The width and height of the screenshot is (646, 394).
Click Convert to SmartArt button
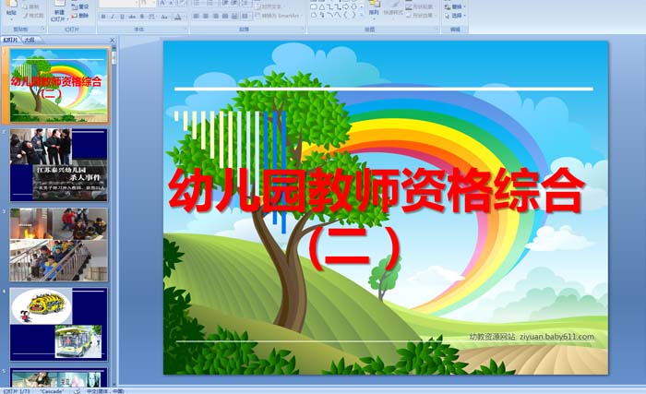(x=277, y=16)
